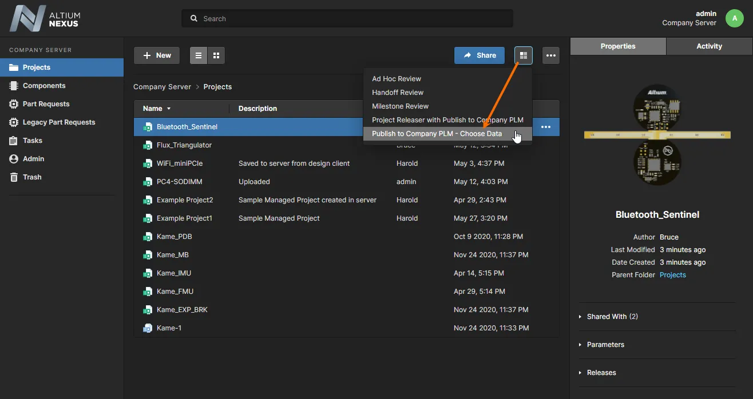Screen dimensions: 753x399
Task: Click Projects in the breadcrumb
Action: pos(217,87)
